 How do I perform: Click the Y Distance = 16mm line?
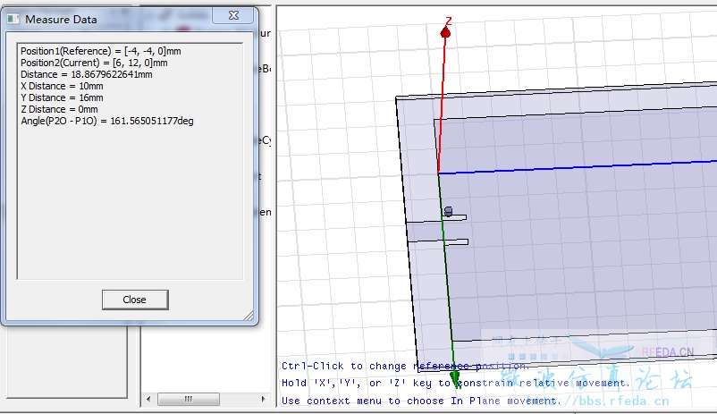coord(59,97)
